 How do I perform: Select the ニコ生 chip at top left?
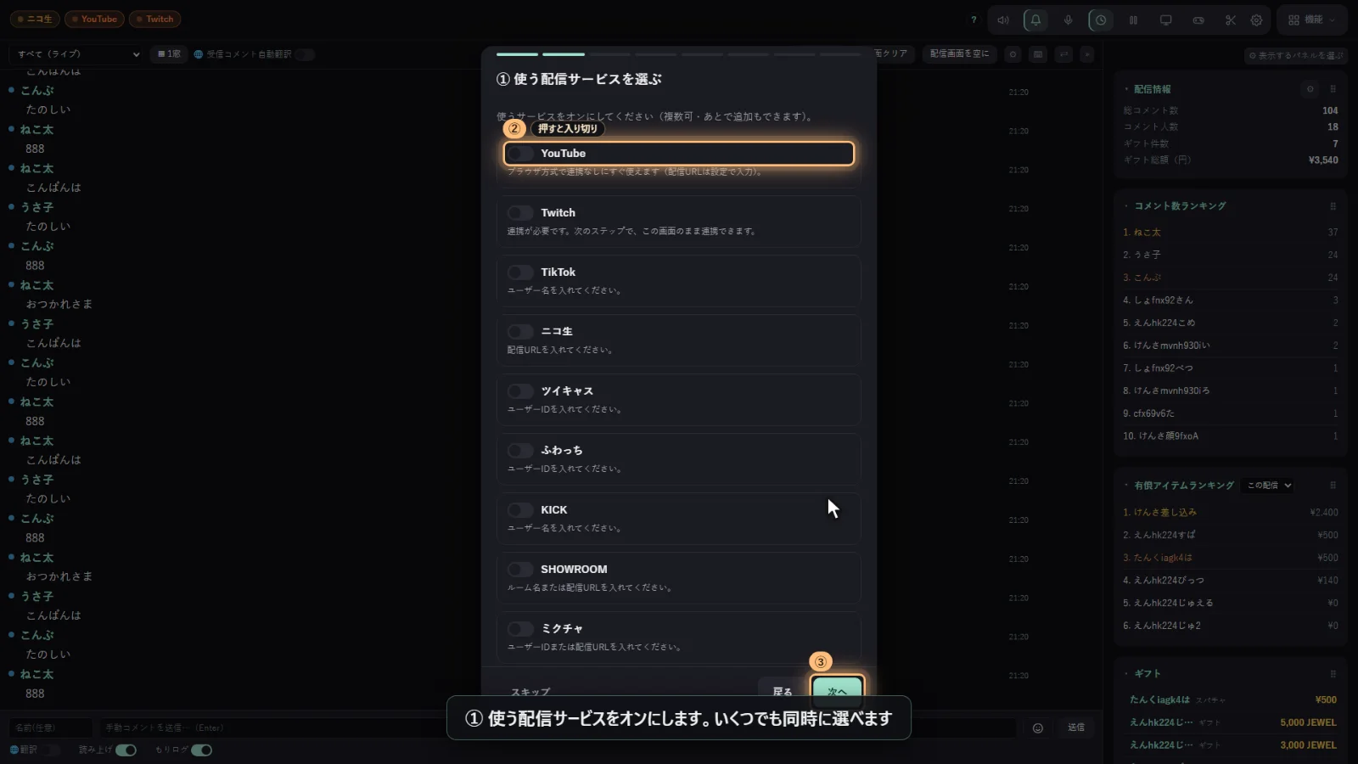click(x=35, y=19)
